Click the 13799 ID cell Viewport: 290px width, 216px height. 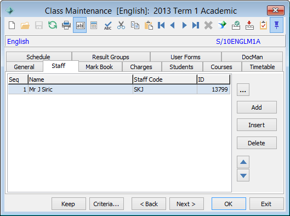(213, 89)
